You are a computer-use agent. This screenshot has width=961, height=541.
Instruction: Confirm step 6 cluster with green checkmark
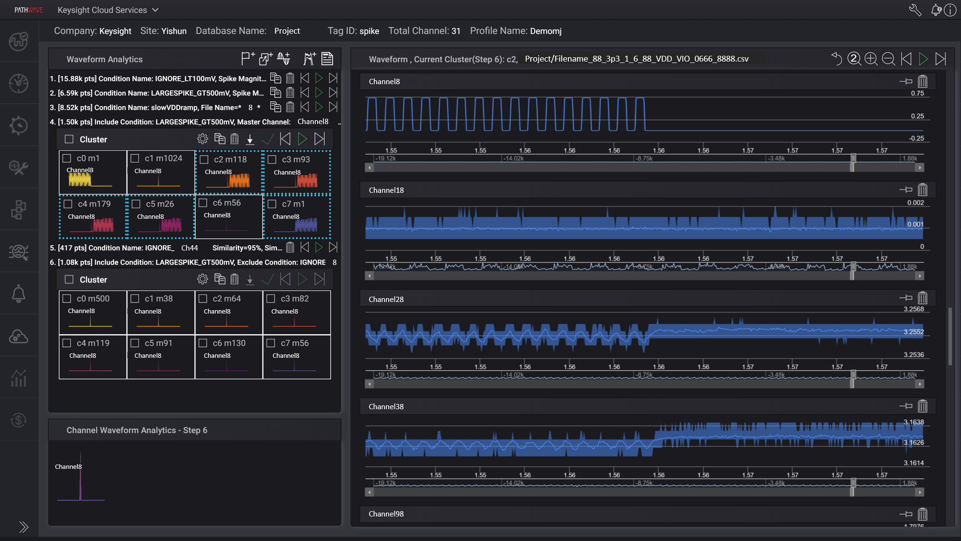pyautogui.click(x=267, y=279)
